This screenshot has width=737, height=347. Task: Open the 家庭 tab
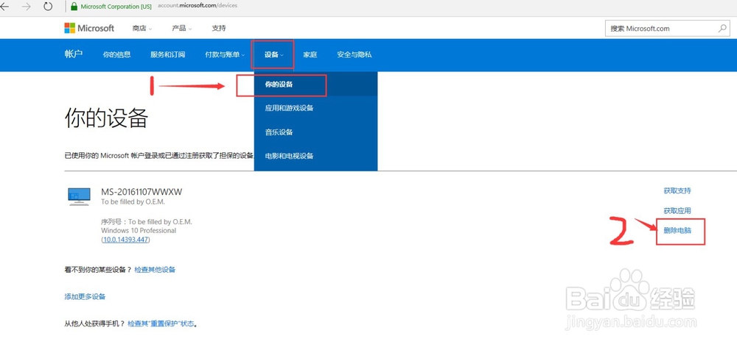point(310,55)
